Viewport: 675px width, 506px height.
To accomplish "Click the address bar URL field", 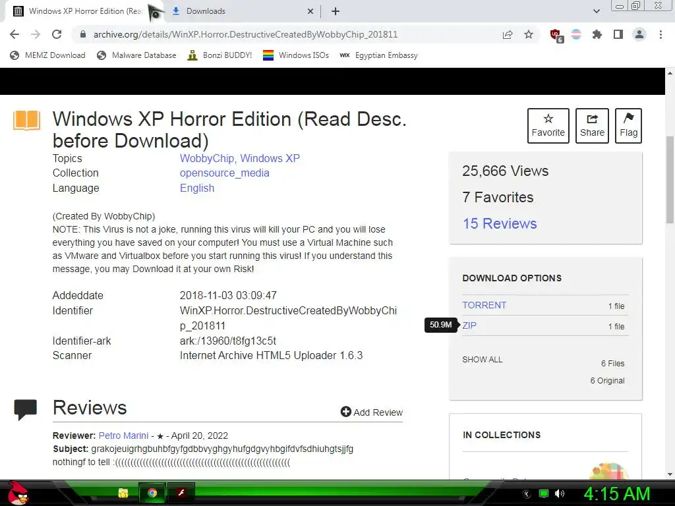I will tap(245, 34).
